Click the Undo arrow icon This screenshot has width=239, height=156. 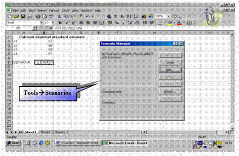click(x=88, y=16)
